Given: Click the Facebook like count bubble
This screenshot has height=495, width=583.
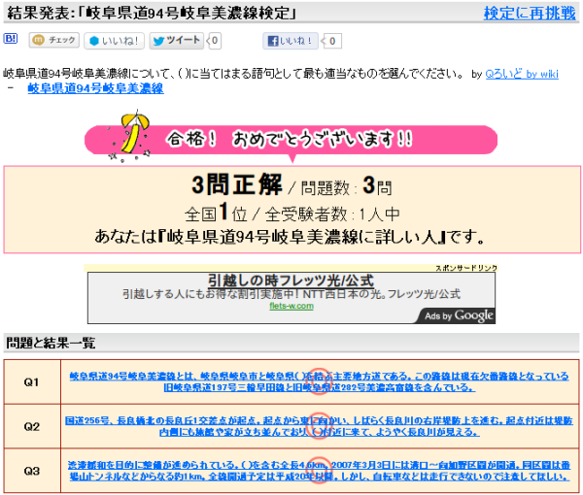Looking at the screenshot, I should 332,41.
